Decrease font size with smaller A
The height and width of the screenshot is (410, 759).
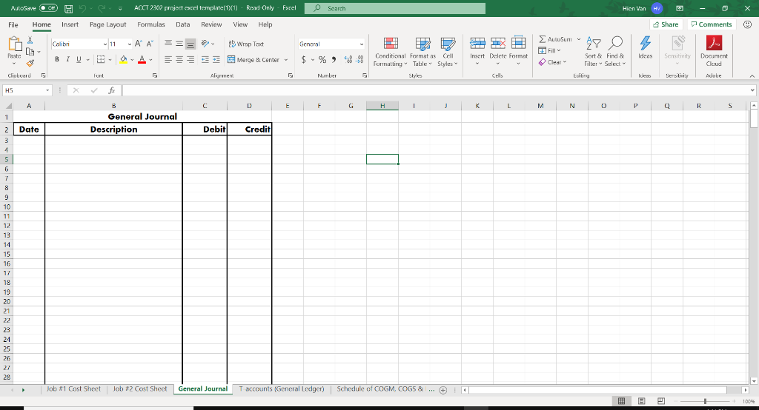point(150,44)
